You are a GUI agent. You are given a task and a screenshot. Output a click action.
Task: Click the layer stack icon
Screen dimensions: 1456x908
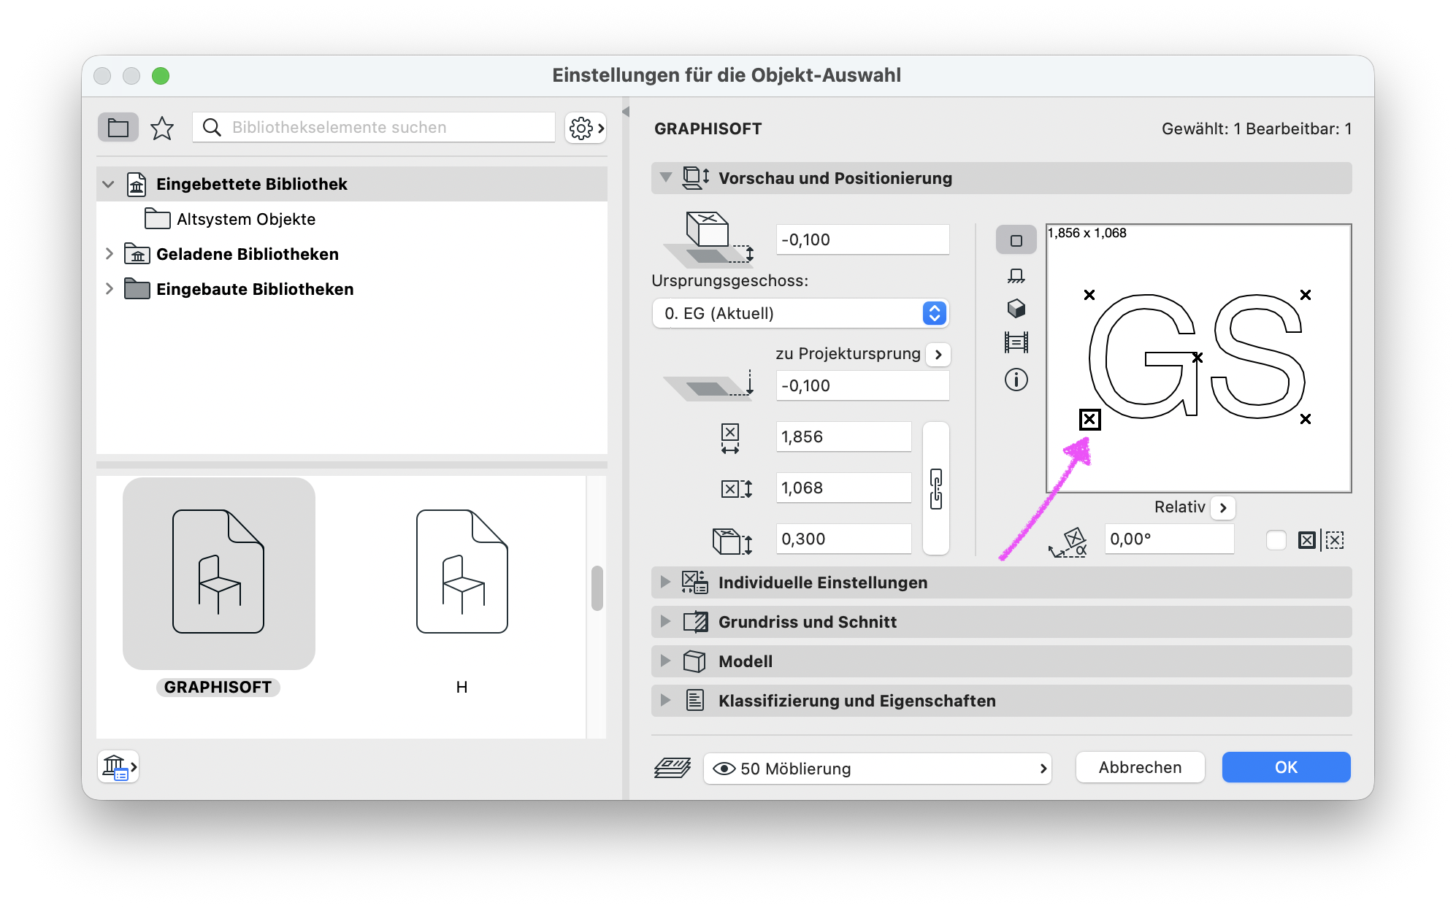coord(673,768)
